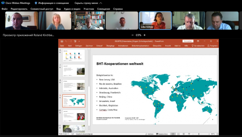This screenshot has height=137, width=242.
Task: Click the ribbon display options icon
Action: pos(198,41)
